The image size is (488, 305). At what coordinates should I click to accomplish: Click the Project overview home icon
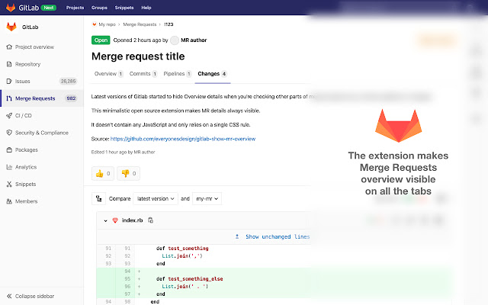pyautogui.click(x=9, y=47)
